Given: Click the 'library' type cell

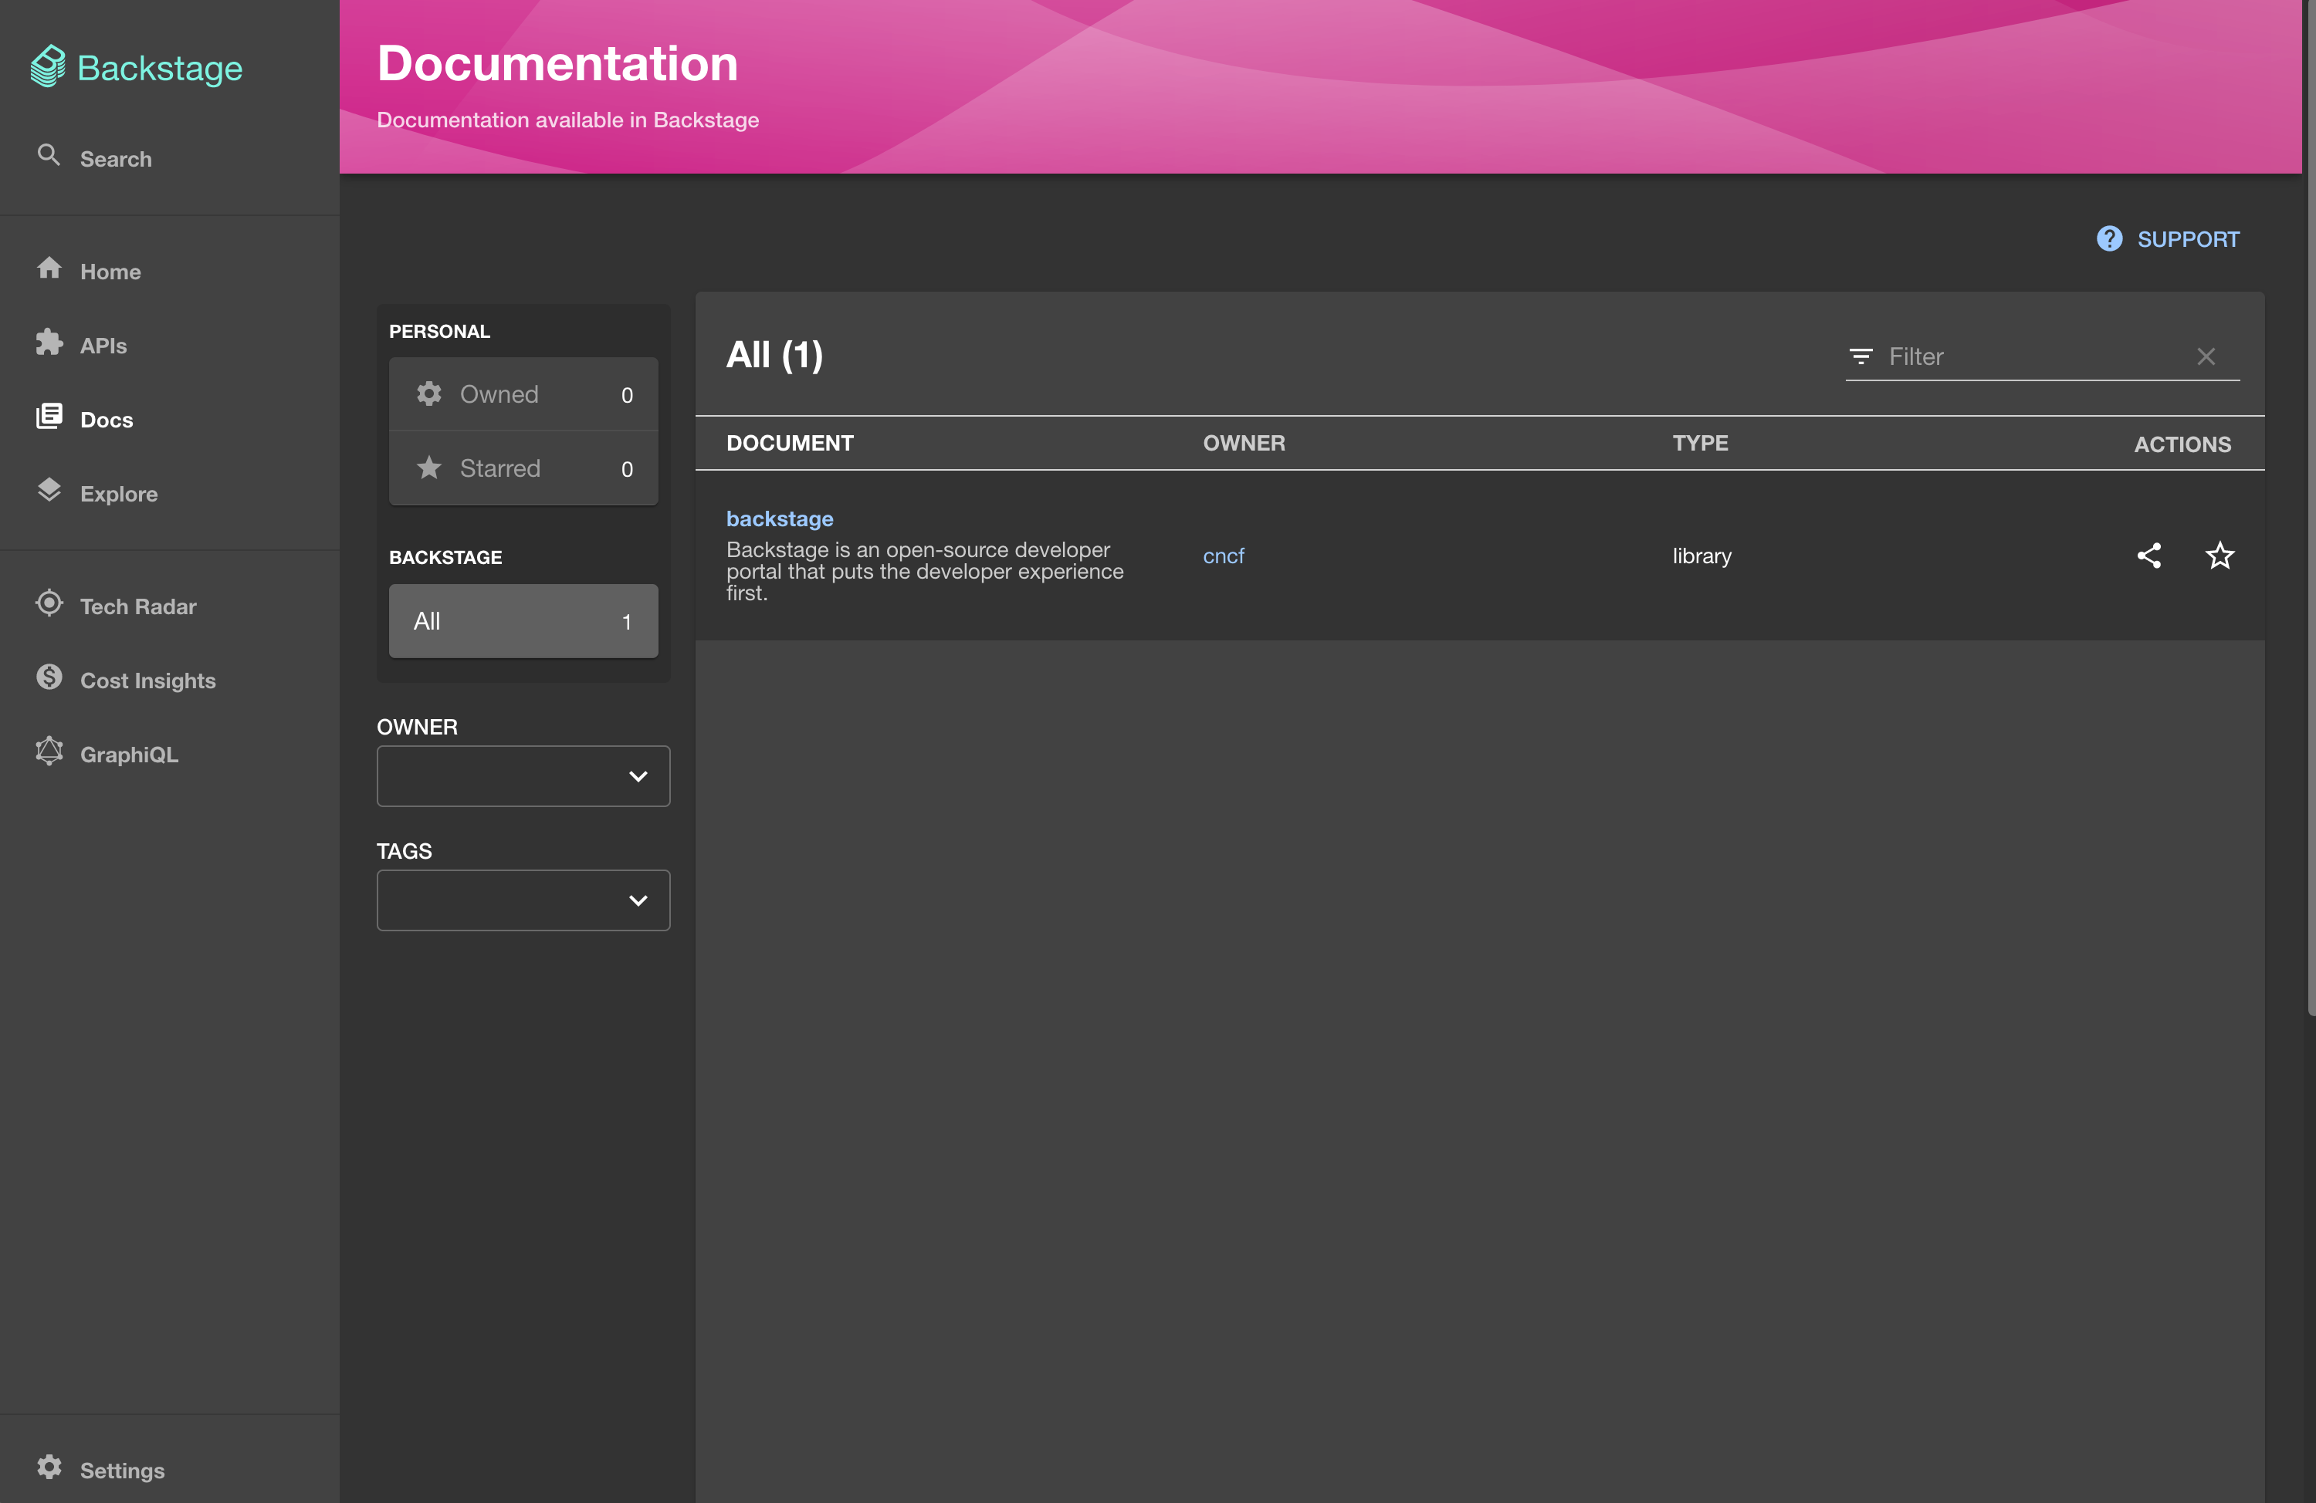Looking at the screenshot, I should (x=1702, y=556).
